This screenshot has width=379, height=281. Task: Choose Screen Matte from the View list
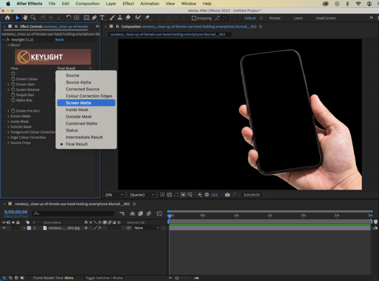tap(78, 103)
